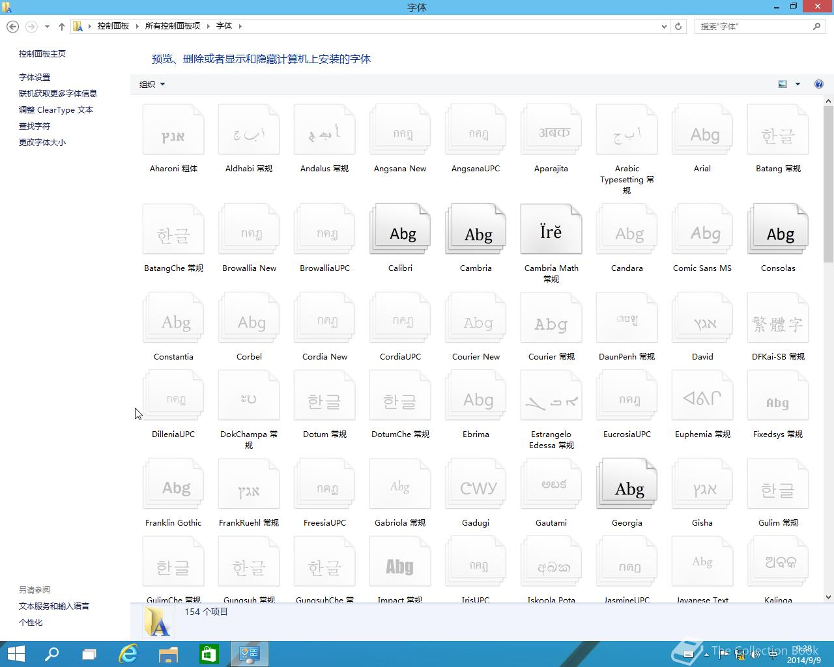Screen dimensions: 834x667
Task: Select the Franklin Gothic font icon
Action: [173, 484]
